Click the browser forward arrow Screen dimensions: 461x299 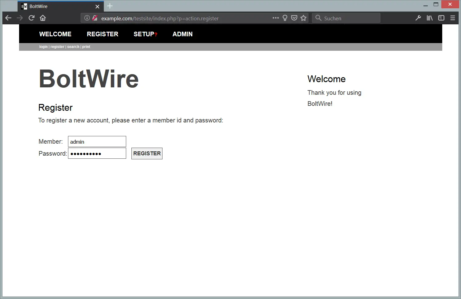20,18
